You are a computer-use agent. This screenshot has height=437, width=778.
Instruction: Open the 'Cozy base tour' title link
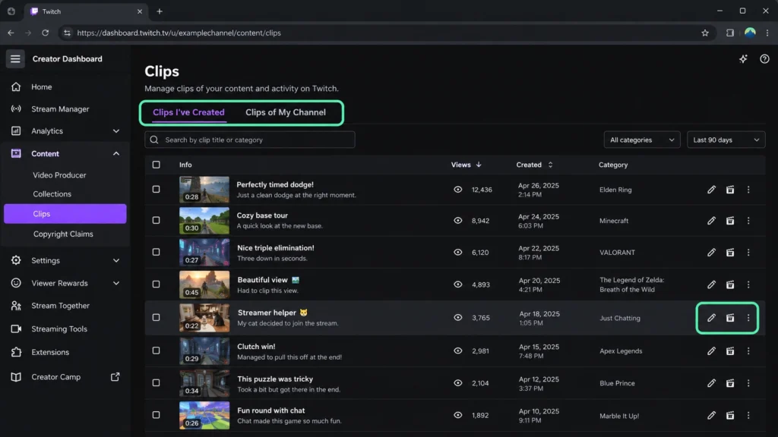(262, 215)
